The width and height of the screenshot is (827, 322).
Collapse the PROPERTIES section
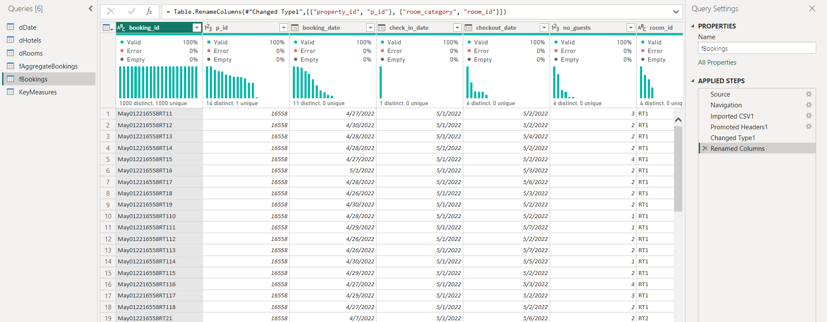tap(693, 26)
